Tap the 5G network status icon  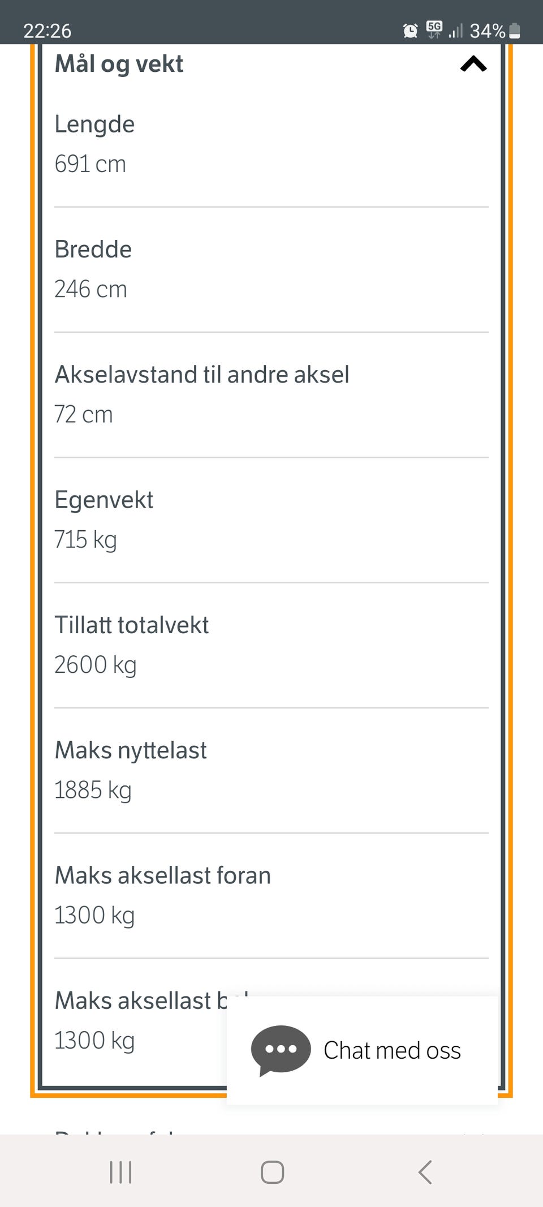(434, 29)
